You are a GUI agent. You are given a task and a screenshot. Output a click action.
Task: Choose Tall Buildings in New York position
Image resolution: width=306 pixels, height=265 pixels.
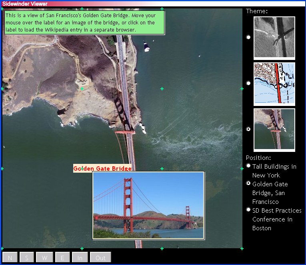coord(248,165)
